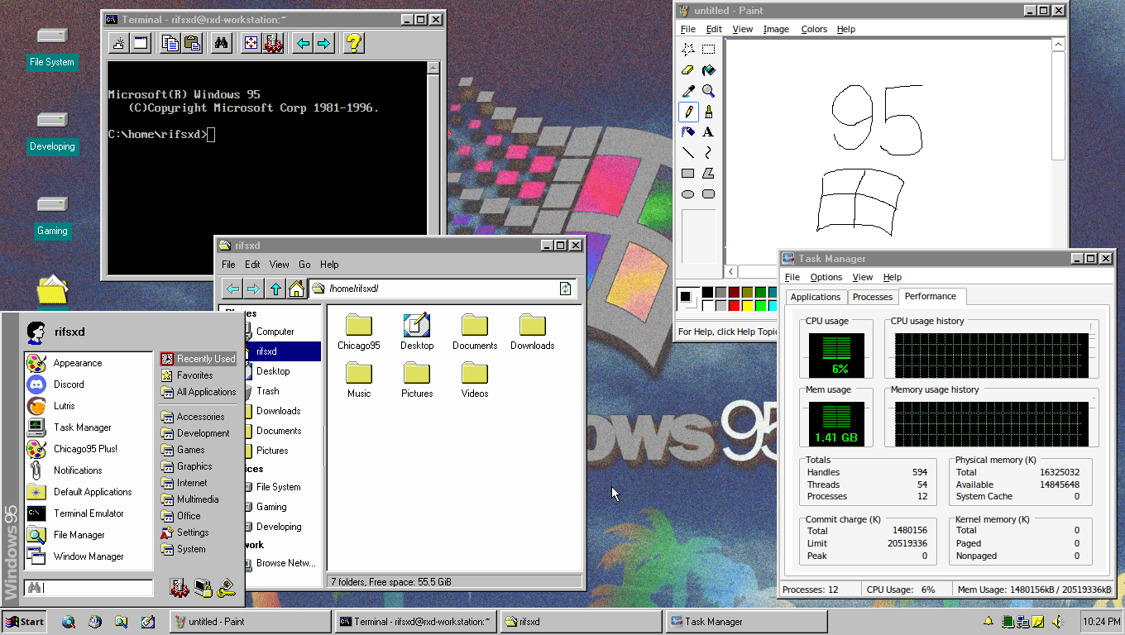Image resolution: width=1125 pixels, height=635 pixels.
Task: Activate the Magnifier tool in Paint
Action: click(x=709, y=91)
